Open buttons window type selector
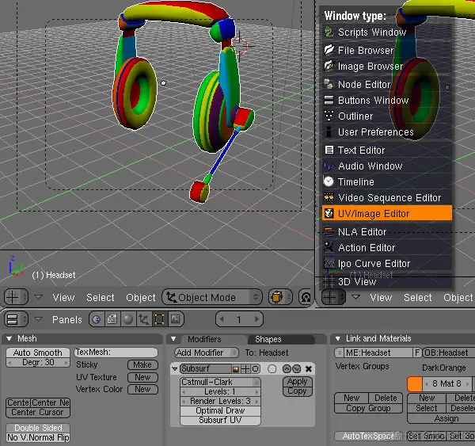 (16, 319)
